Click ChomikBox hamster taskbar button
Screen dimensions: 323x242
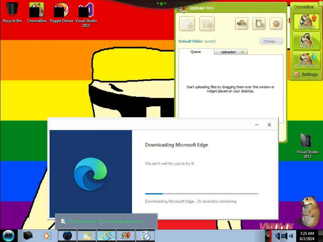coord(126,236)
